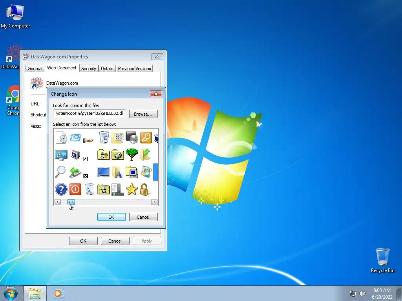
Task: Select the Windows box with orbit icon
Action: pos(146,172)
